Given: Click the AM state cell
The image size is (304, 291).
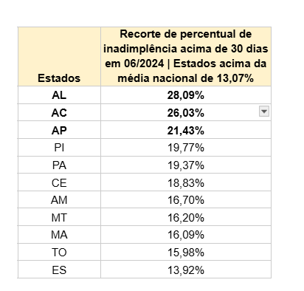Looking at the screenshot, I should (59, 199).
